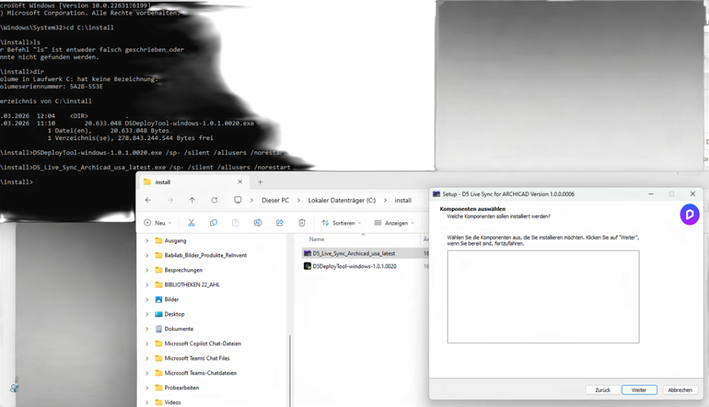The height and width of the screenshot is (407, 709).
Task: Click the Delete trash can icon
Action: click(x=302, y=223)
